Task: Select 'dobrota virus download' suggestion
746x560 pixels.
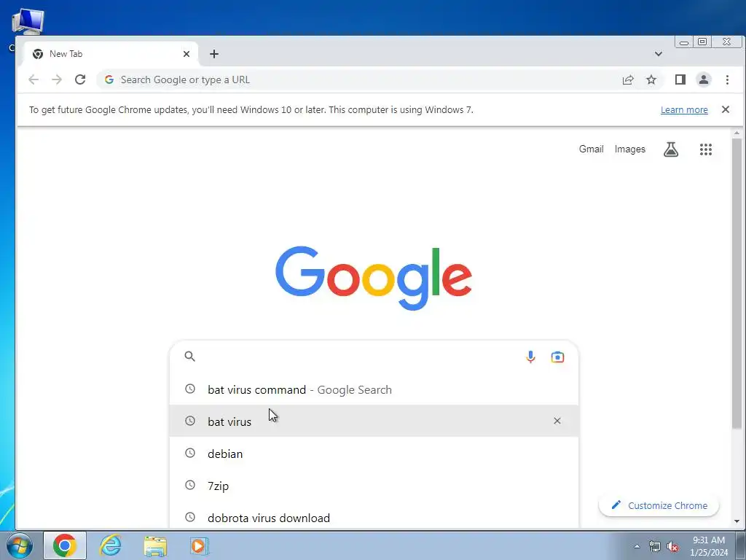Action: pyautogui.click(x=374, y=517)
